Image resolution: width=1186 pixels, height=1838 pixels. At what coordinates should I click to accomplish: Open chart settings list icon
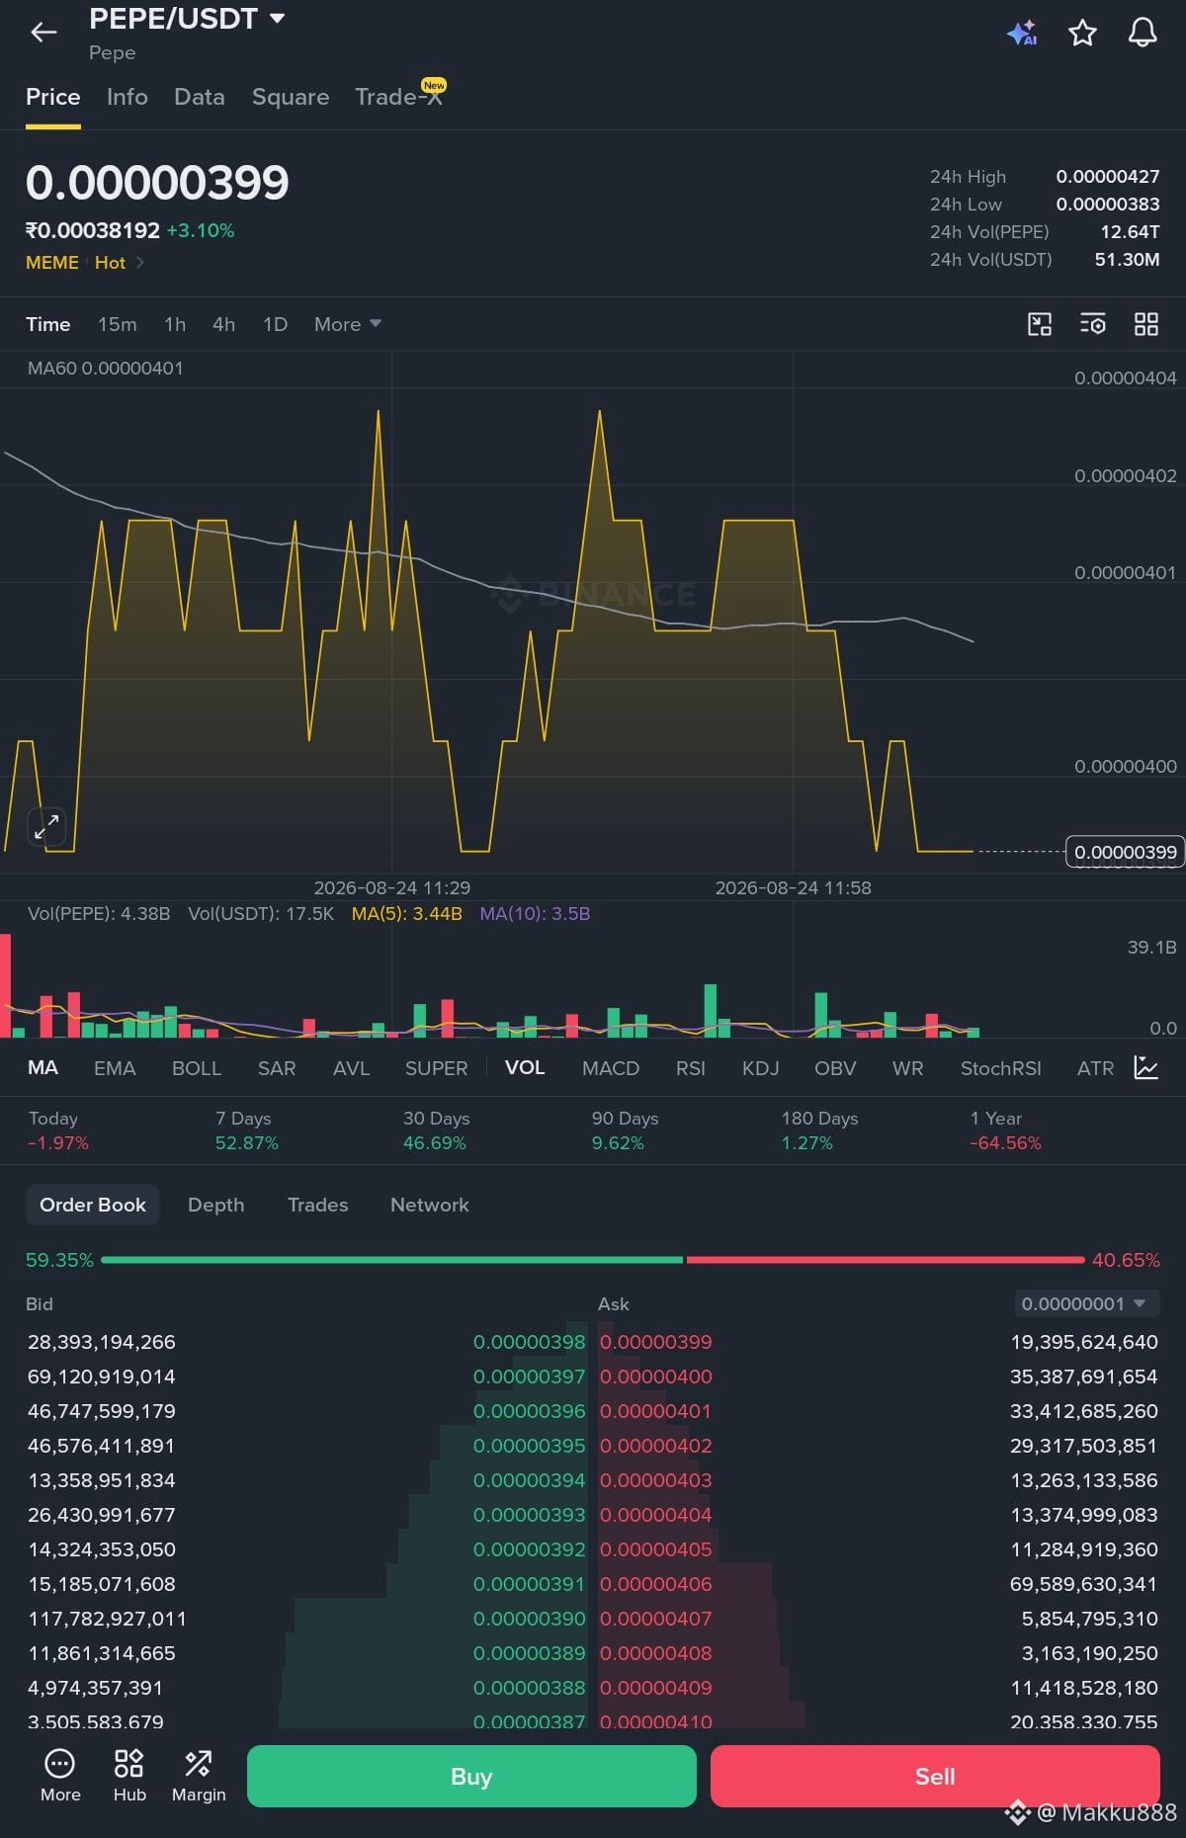[1093, 324]
